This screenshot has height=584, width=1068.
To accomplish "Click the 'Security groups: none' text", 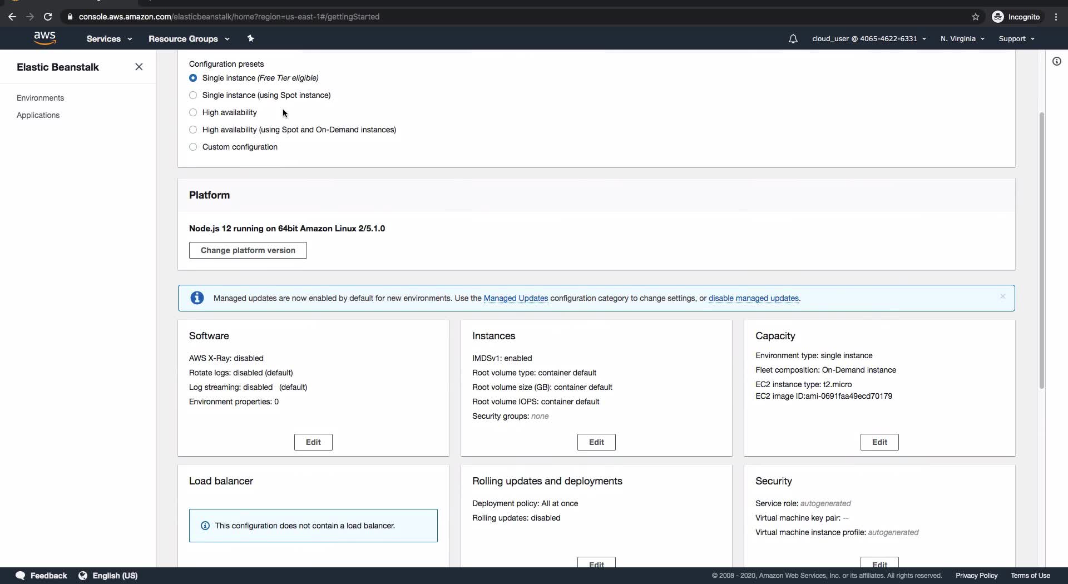I will 510,416.
